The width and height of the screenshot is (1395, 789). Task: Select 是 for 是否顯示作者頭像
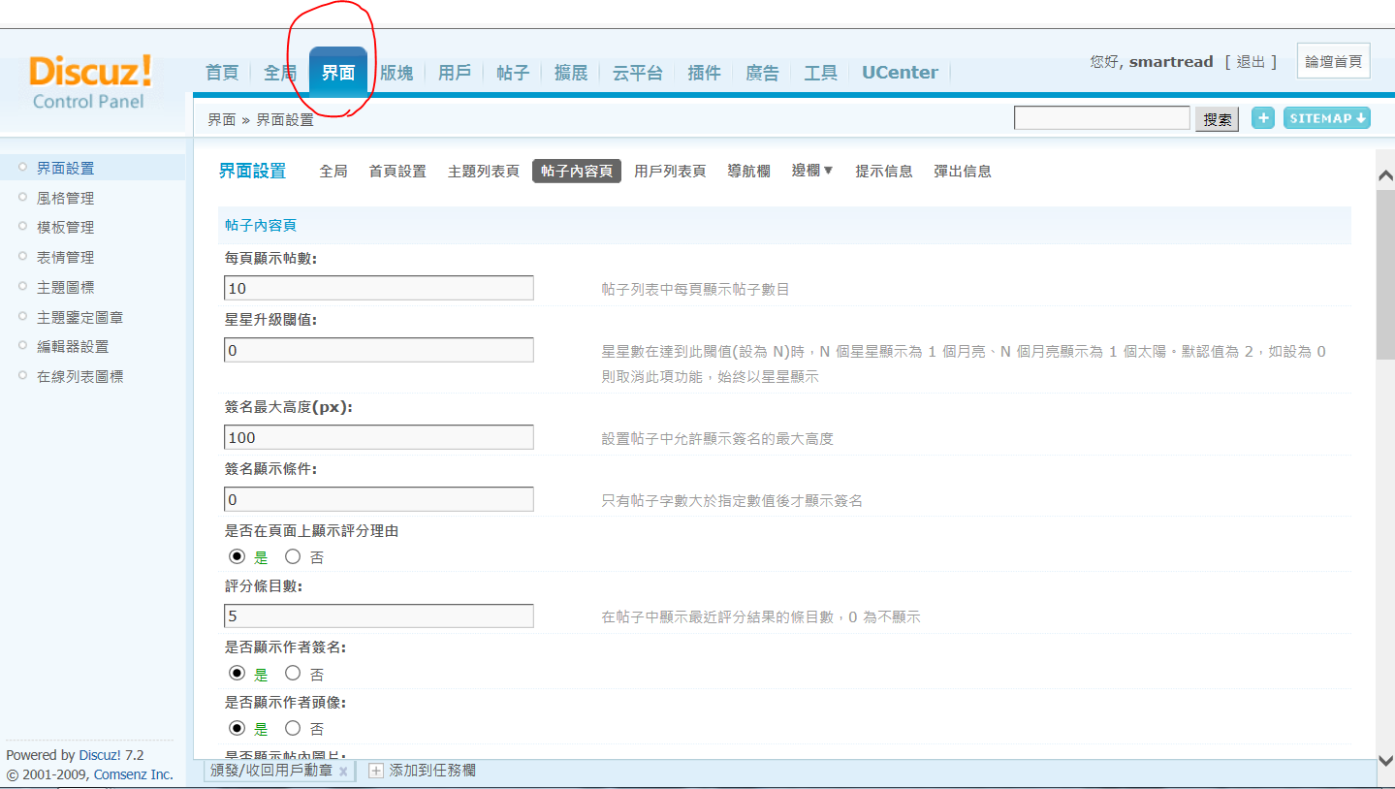pyautogui.click(x=237, y=727)
